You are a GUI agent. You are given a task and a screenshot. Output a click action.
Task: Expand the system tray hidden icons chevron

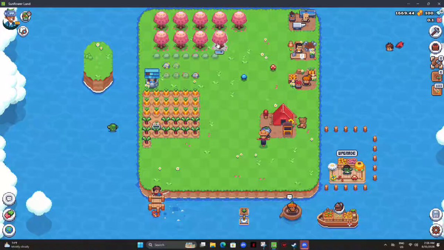pyautogui.click(x=385, y=245)
